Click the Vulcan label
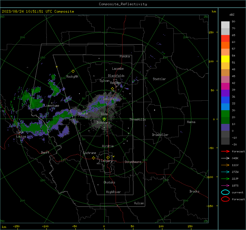Image resolution: width=246 pixels, height=230 pixels. pyautogui.click(x=139, y=203)
